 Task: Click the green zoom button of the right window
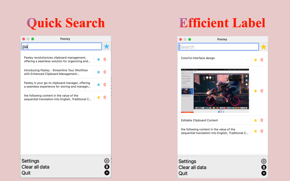pos(190,39)
